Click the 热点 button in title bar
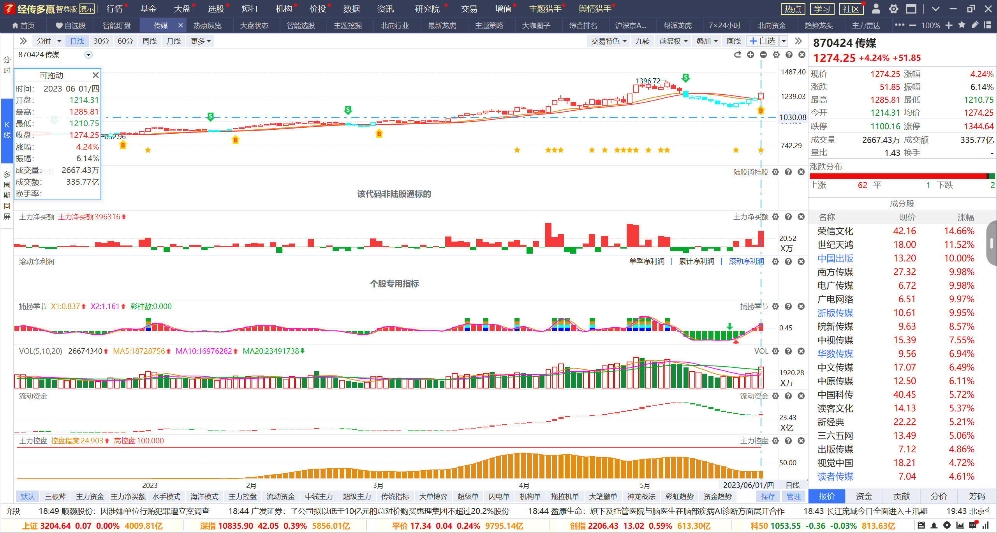The height and width of the screenshot is (533, 997). pos(793,9)
